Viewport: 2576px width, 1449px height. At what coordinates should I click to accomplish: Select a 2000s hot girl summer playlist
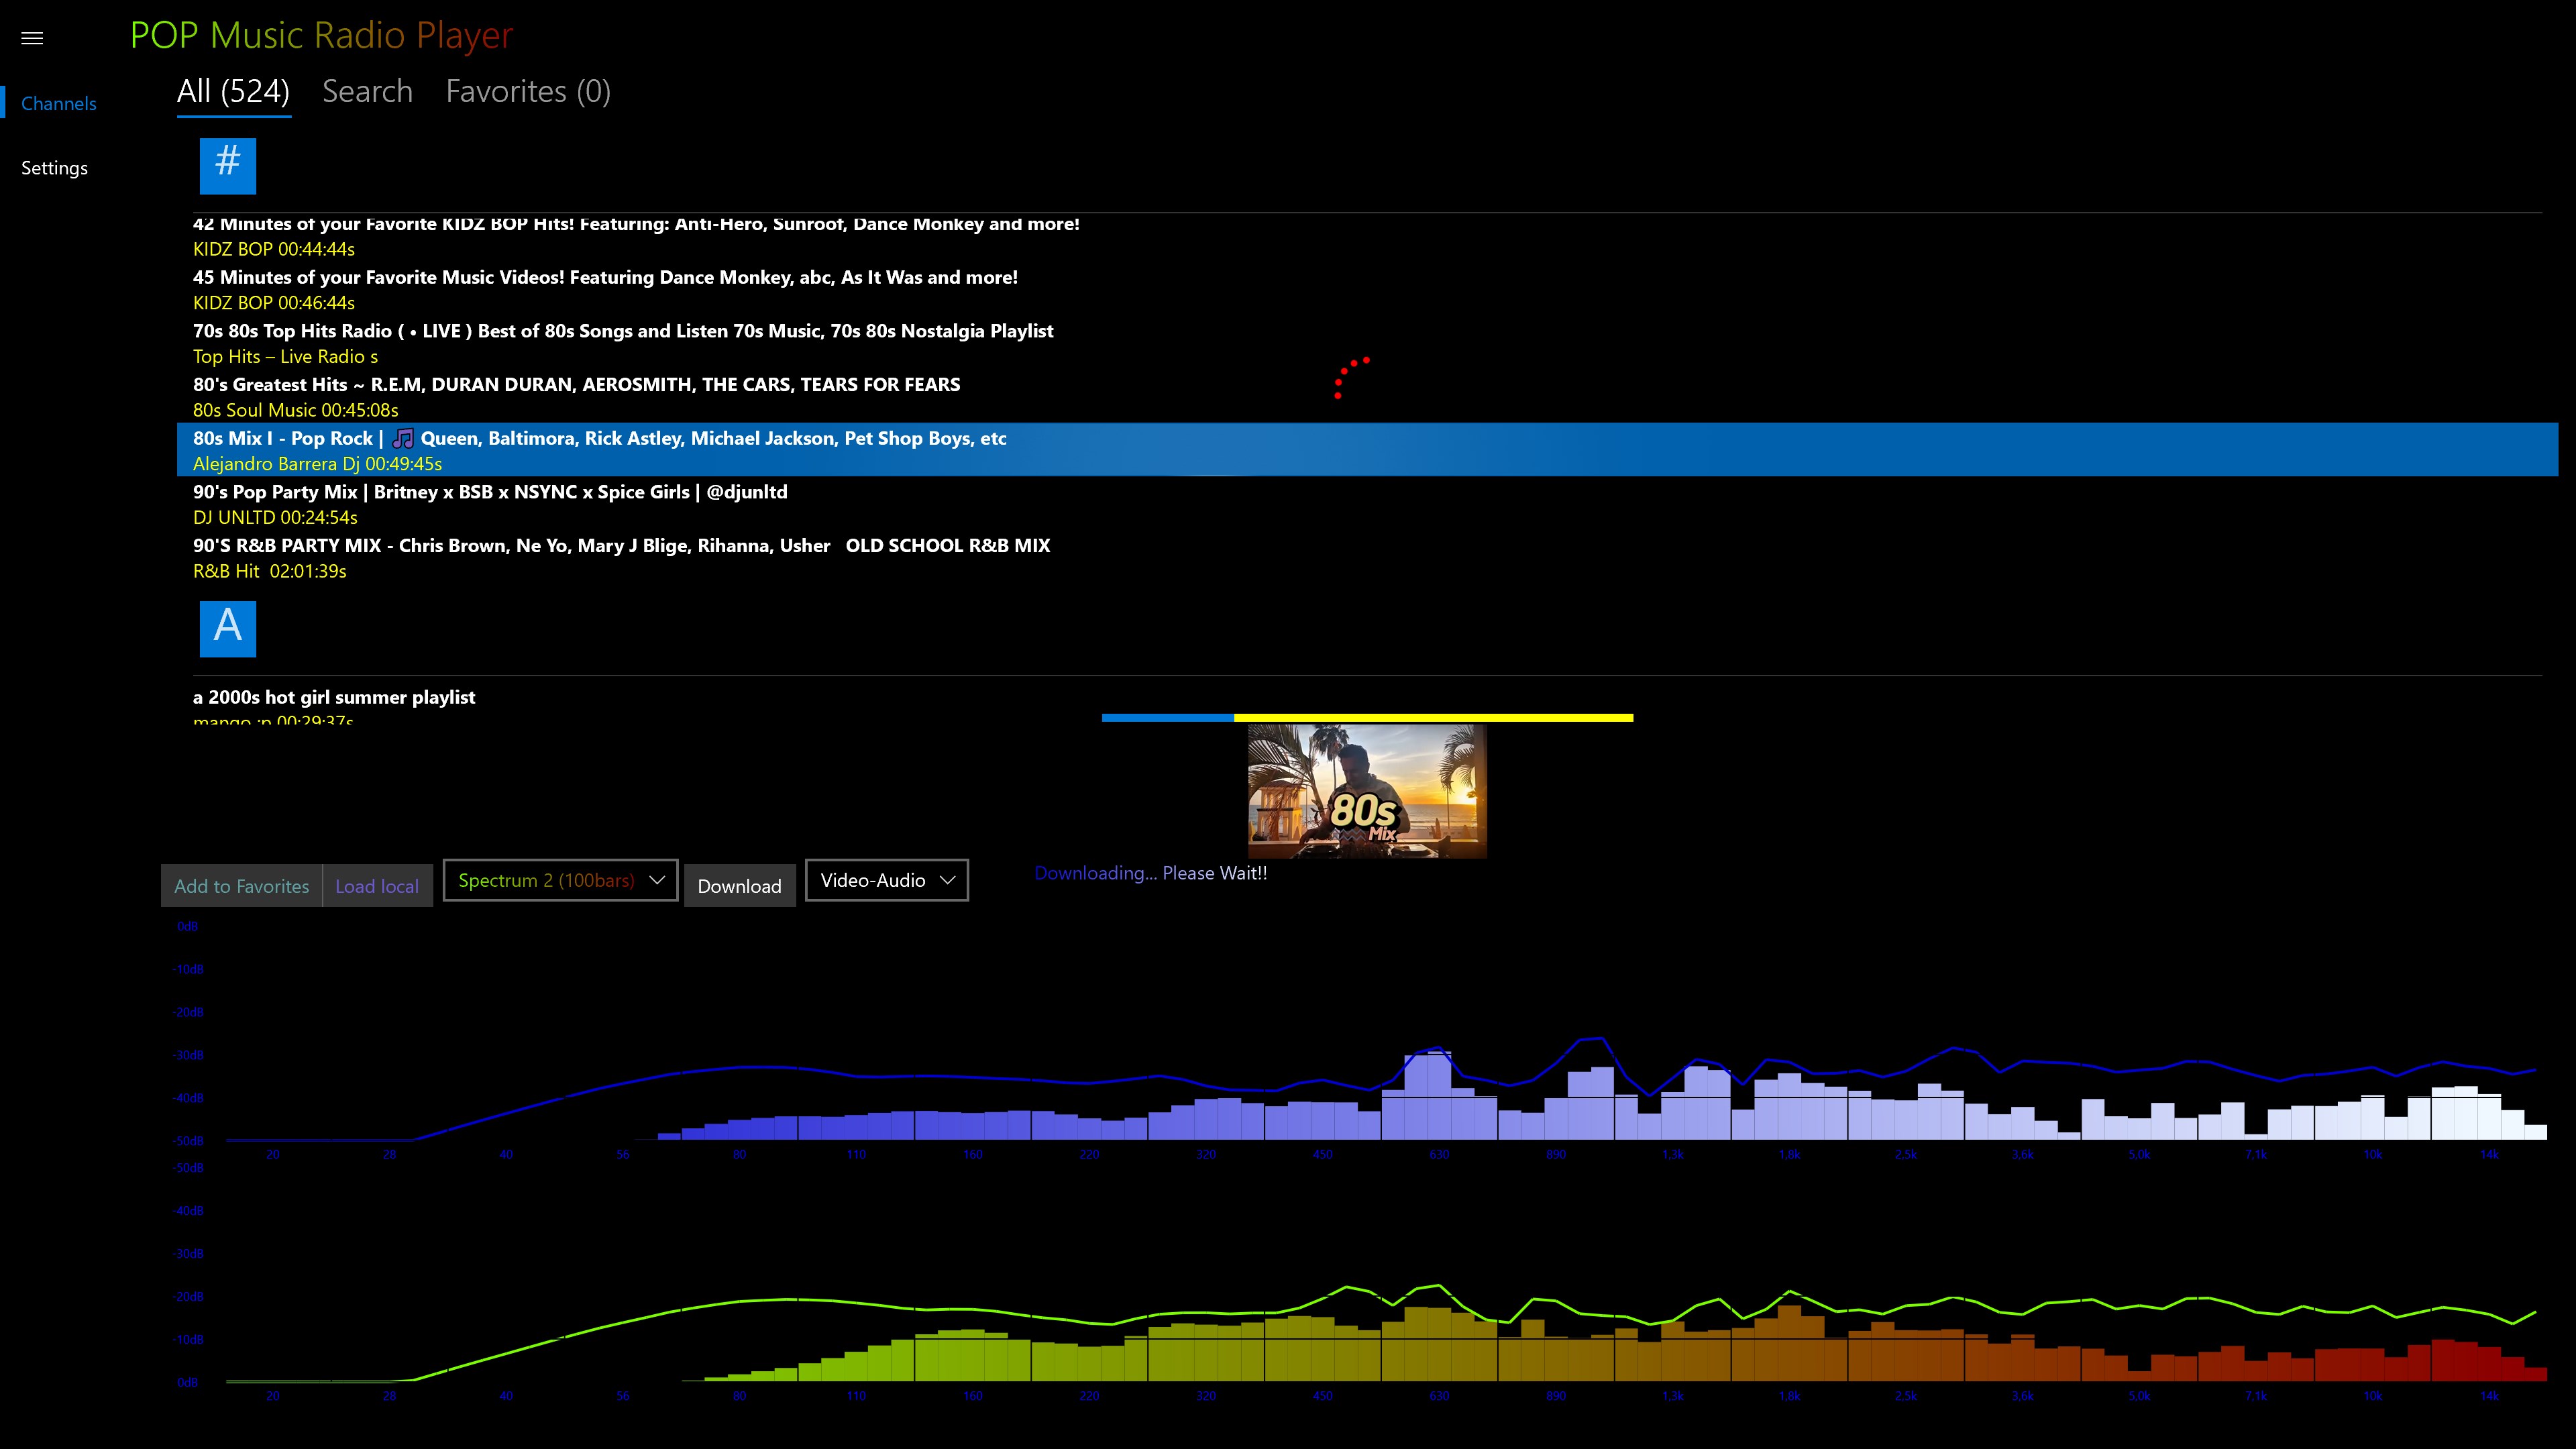[334, 698]
